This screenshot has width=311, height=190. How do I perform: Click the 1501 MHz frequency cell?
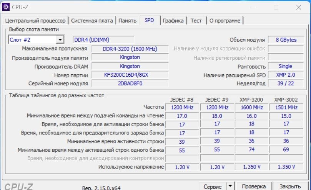pos(286,107)
